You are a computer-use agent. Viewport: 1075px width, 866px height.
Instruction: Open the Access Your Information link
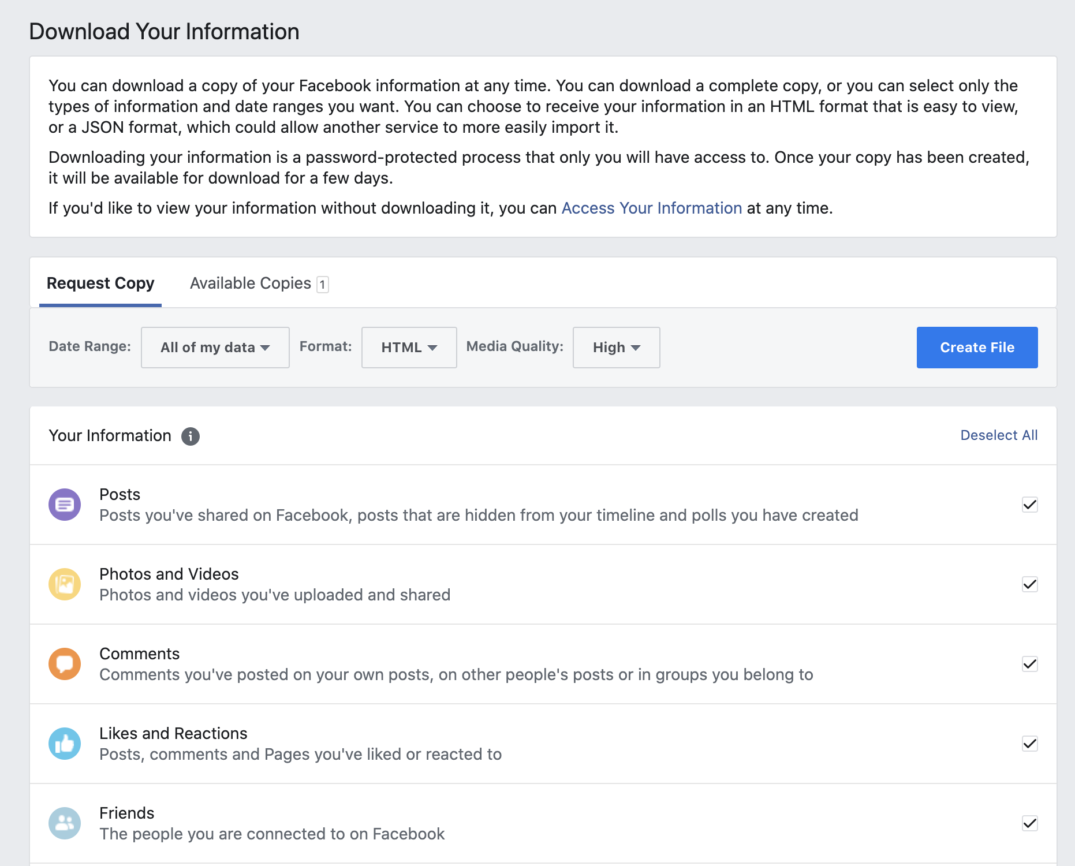tap(651, 208)
